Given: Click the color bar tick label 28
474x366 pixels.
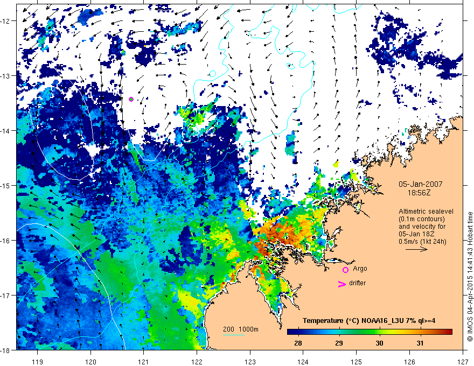Looking at the screenshot, I should [x=298, y=343].
